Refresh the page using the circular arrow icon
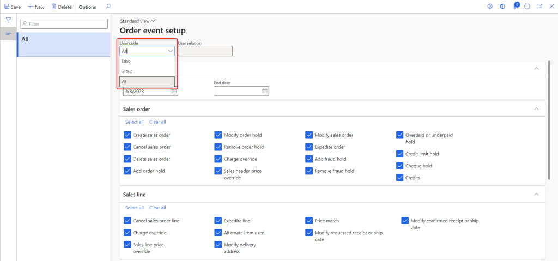The height and width of the screenshot is (261, 558). (527, 7)
